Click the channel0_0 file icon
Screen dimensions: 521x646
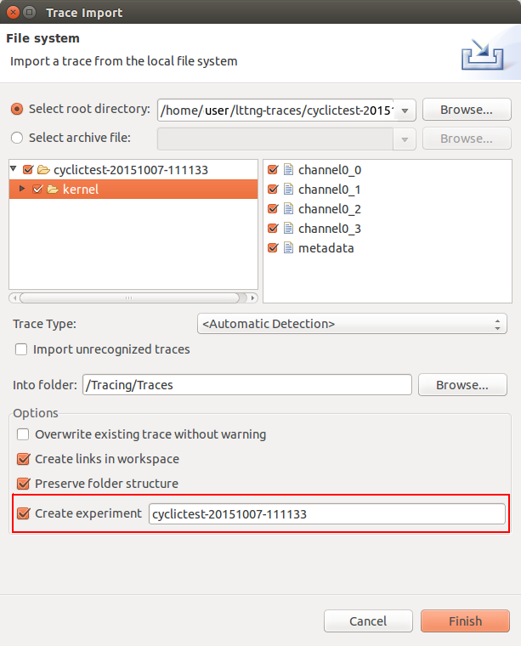(x=287, y=170)
